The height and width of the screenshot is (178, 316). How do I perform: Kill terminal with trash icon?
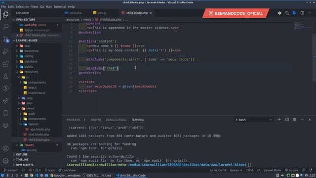[x=294, y=120]
